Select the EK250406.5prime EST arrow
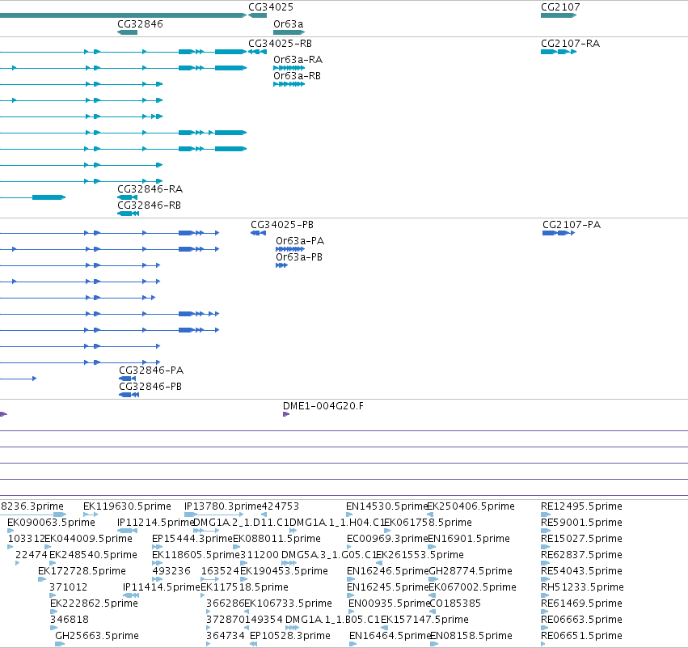 pos(430,515)
